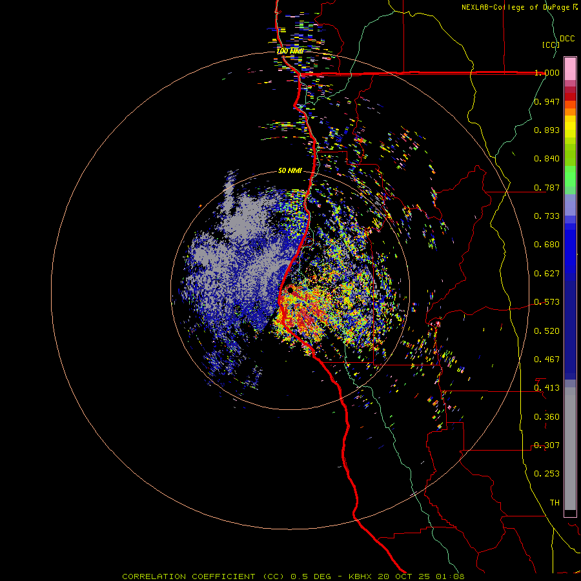
Task: Click the TH threshold label on scale
Action: click(x=555, y=503)
